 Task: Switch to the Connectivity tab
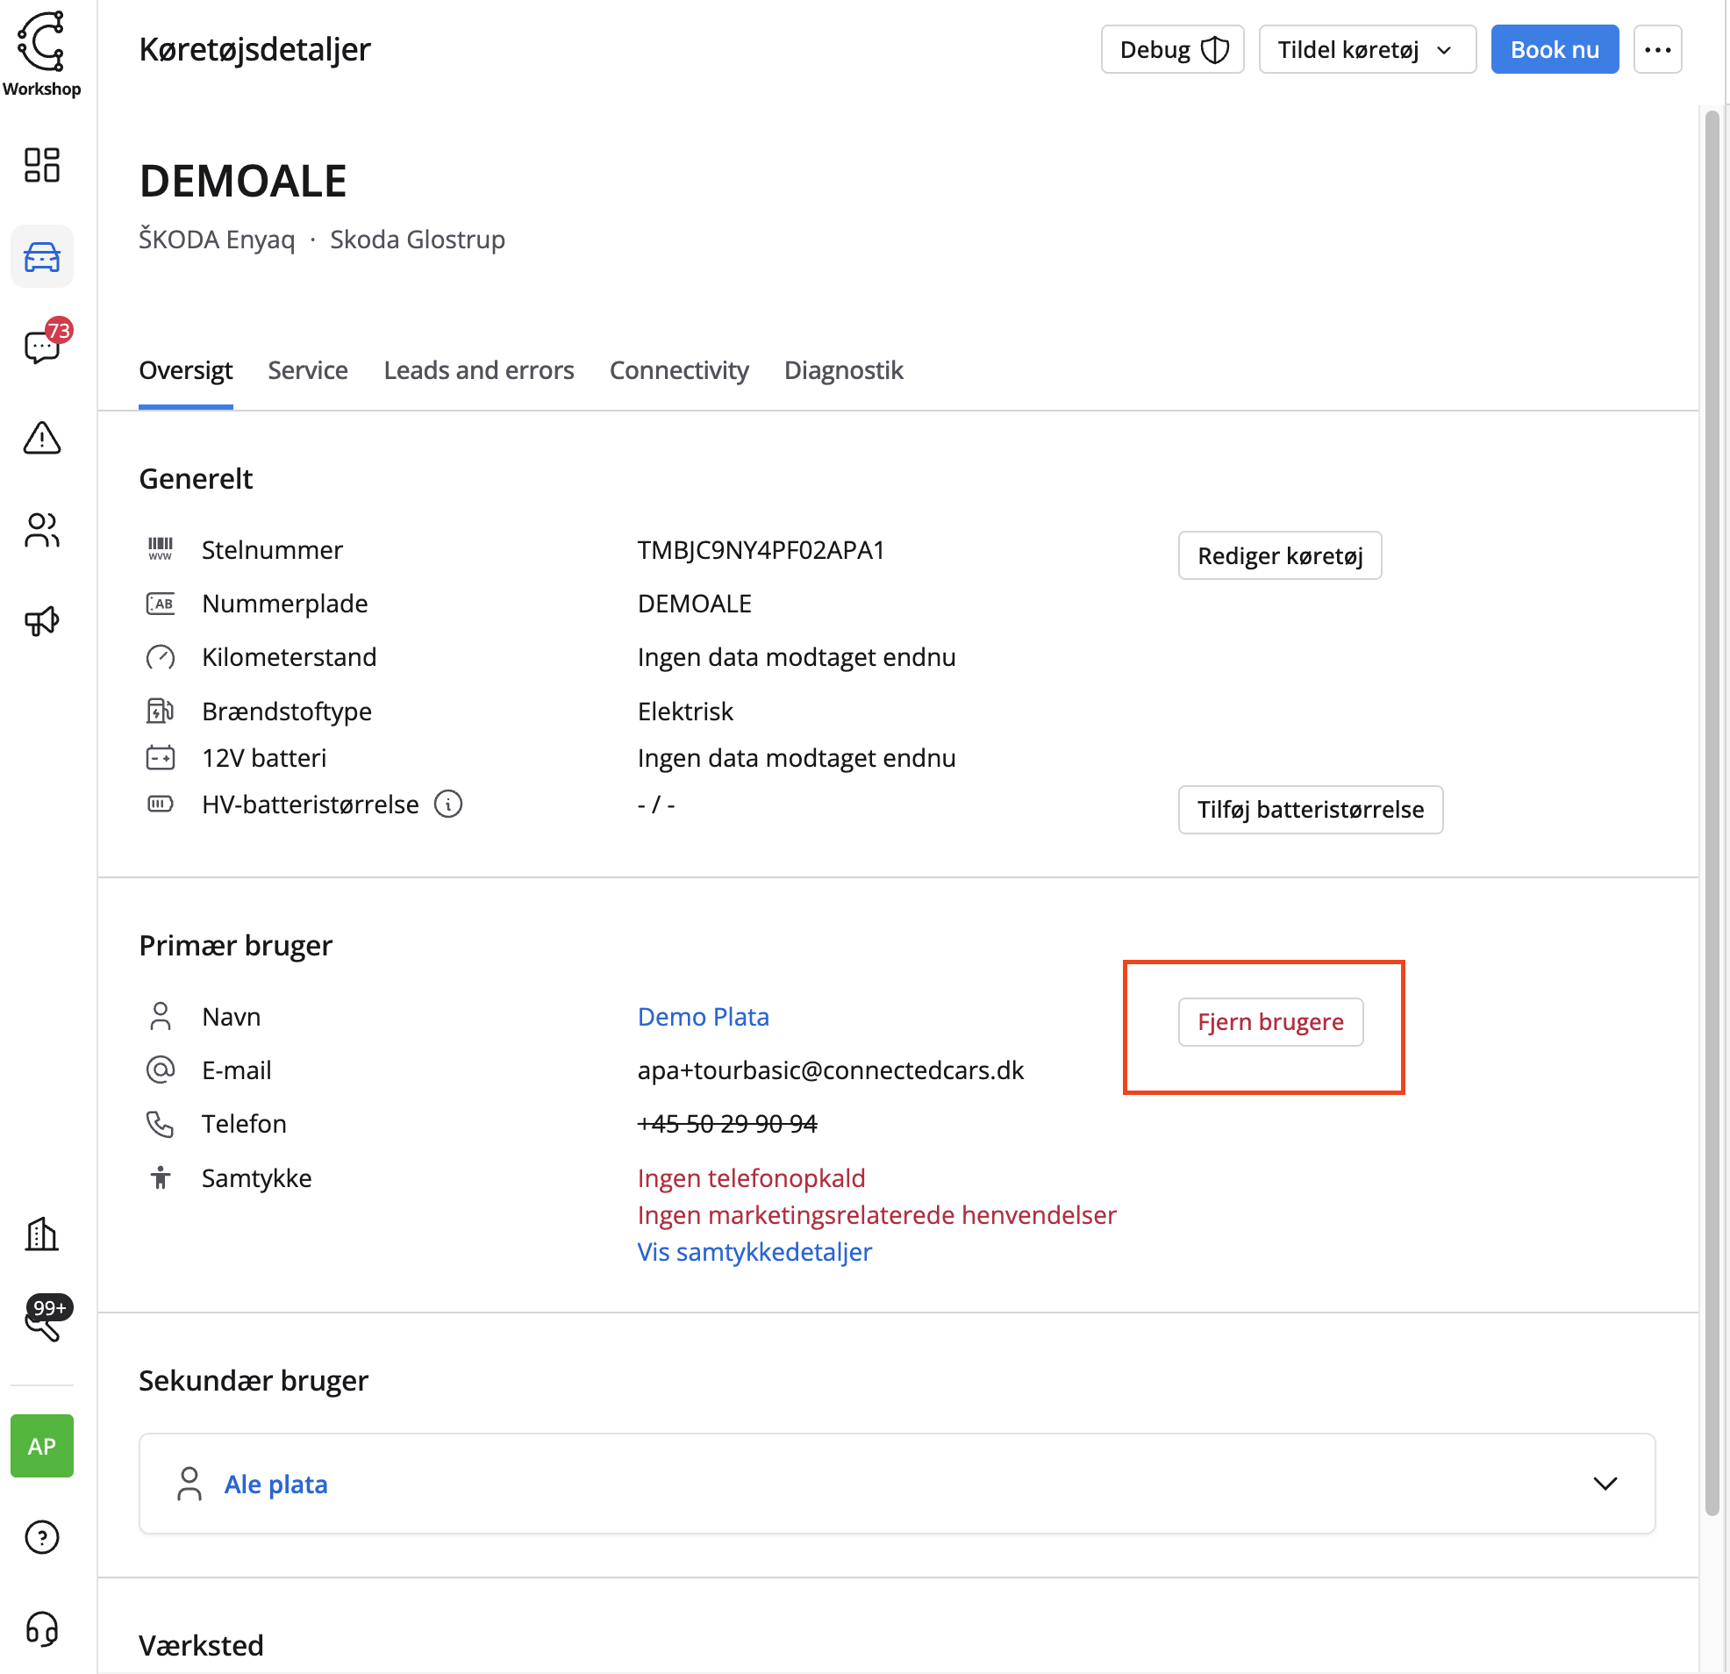click(679, 370)
